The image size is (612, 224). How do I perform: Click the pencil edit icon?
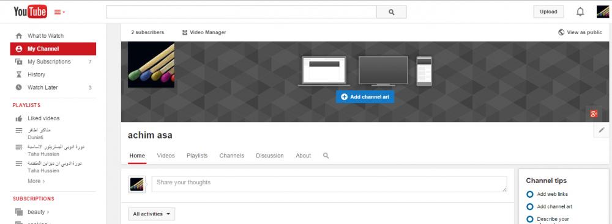pyautogui.click(x=602, y=130)
